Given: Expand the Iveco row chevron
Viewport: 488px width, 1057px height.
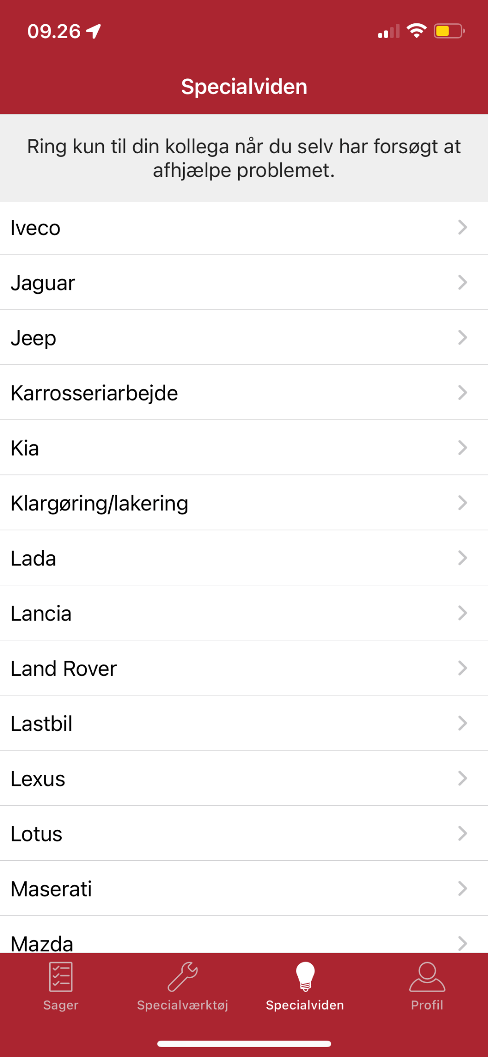Looking at the screenshot, I should [462, 228].
